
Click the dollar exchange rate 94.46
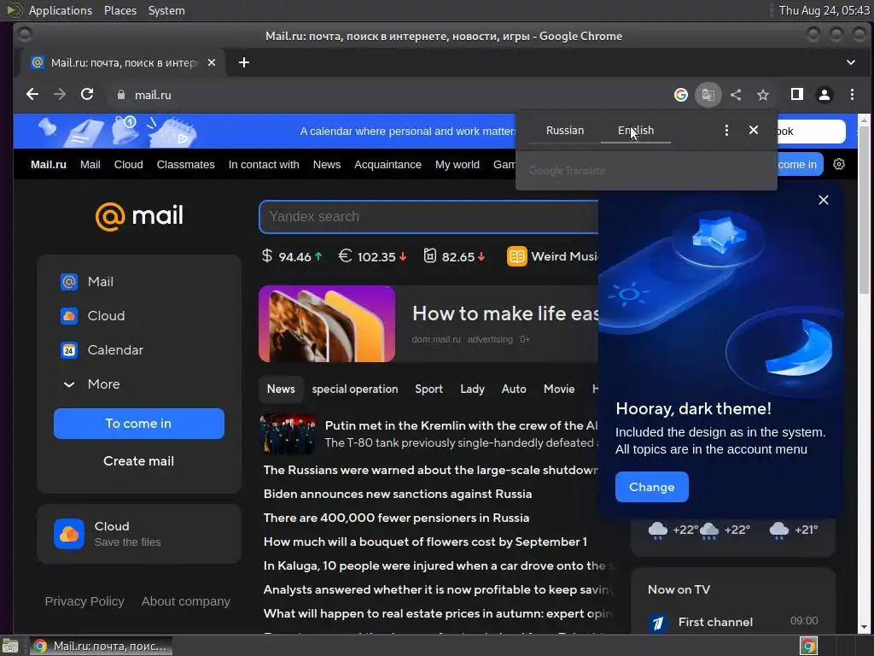[292, 256]
